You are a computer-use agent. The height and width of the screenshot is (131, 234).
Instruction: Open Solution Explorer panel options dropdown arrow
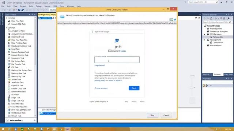tap(226, 15)
